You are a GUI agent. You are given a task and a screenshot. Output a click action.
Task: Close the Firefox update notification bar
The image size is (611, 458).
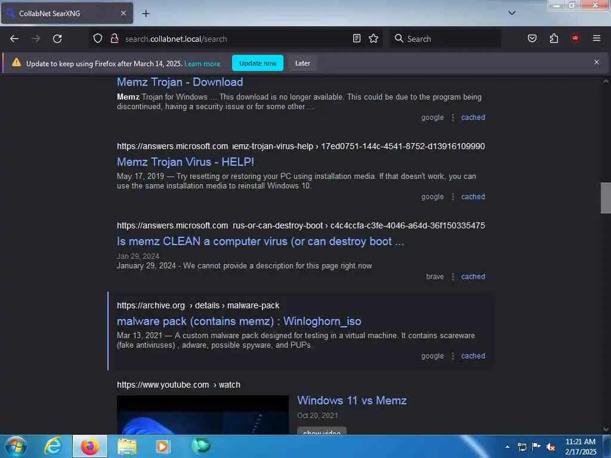[597, 62]
